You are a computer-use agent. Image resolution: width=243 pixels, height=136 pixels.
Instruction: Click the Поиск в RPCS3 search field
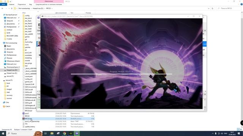click(229, 8)
